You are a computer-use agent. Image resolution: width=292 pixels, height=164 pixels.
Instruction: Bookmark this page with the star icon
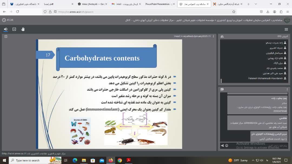[x=234, y=12]
